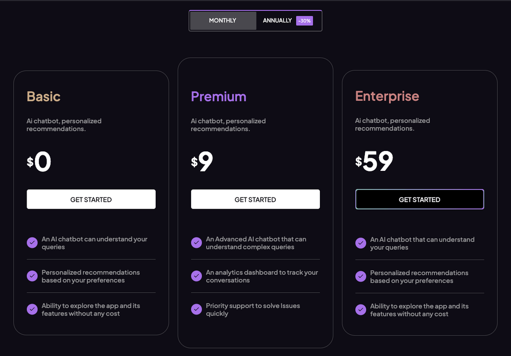Select the Basic plan heading
Image resolution: width=511 pixels, height=356 pixels.
point(43,96)
